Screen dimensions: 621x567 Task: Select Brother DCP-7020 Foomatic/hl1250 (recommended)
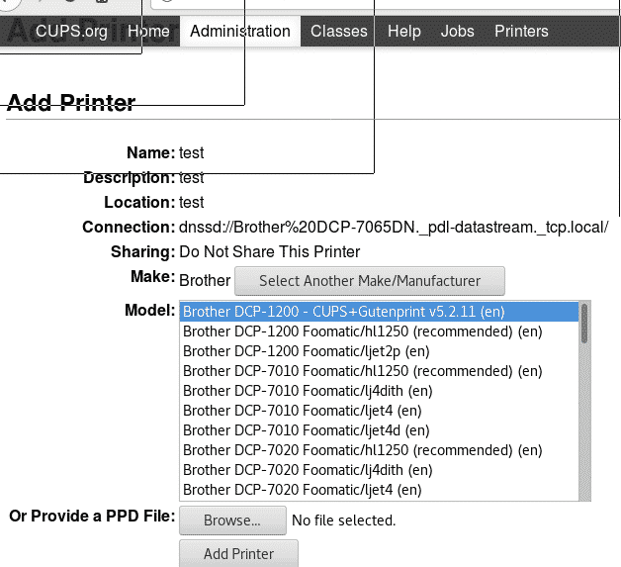(x=380, y=450)
